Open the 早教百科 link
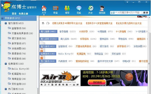The image size is (151, 94). [123, 39]
